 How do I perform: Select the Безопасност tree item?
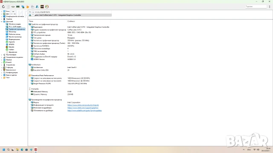tap(11, 70)
